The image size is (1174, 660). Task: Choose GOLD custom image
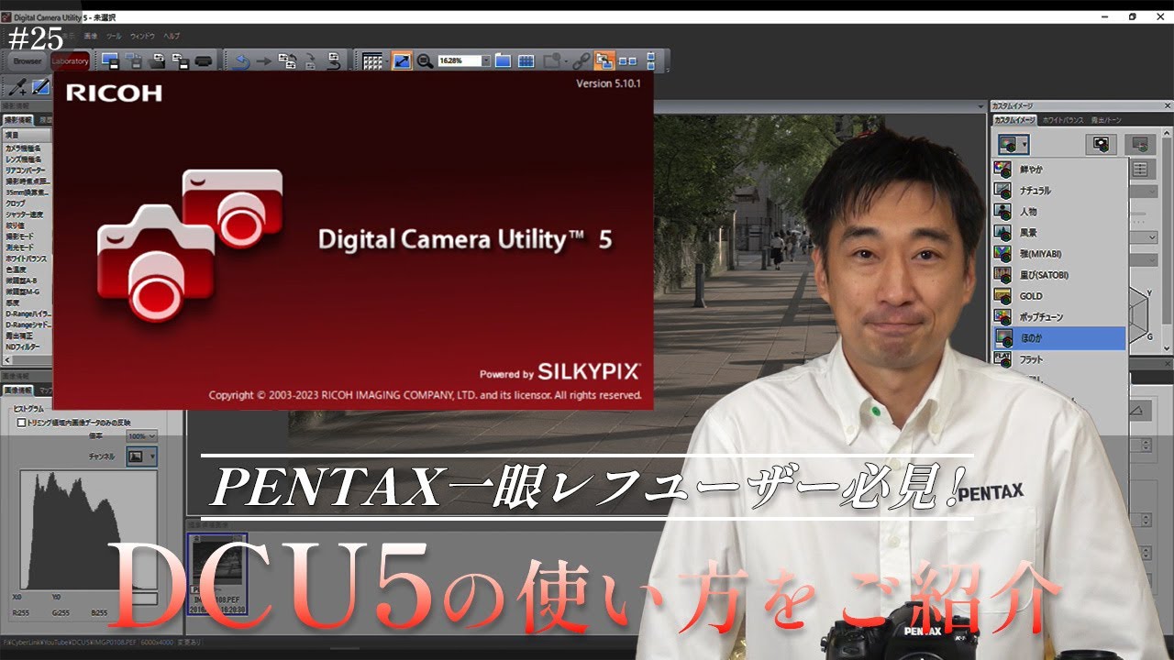tap(1059, 296)
